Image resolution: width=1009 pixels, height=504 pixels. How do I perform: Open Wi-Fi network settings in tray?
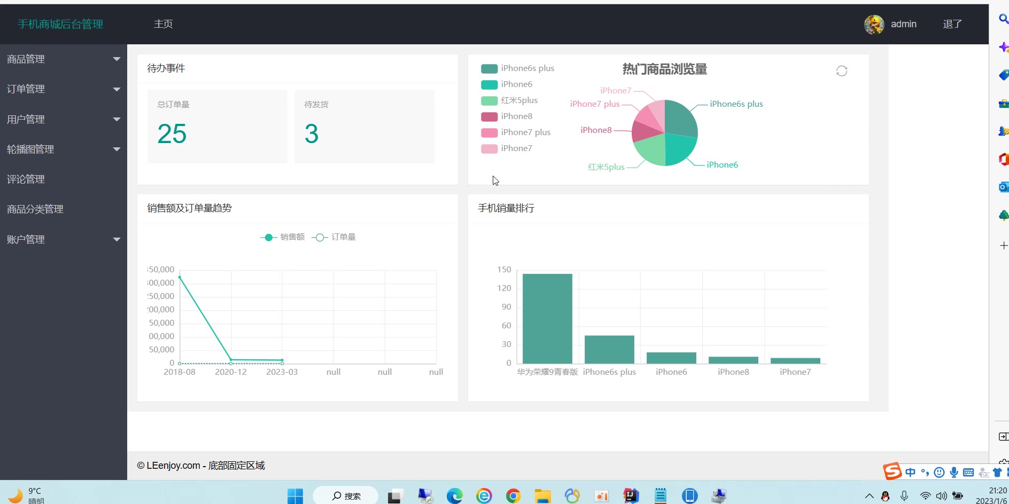(925, 496)
